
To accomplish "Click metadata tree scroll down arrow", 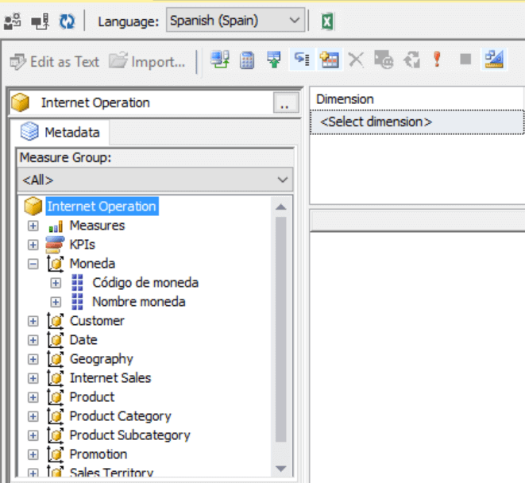I will (281, 468).
